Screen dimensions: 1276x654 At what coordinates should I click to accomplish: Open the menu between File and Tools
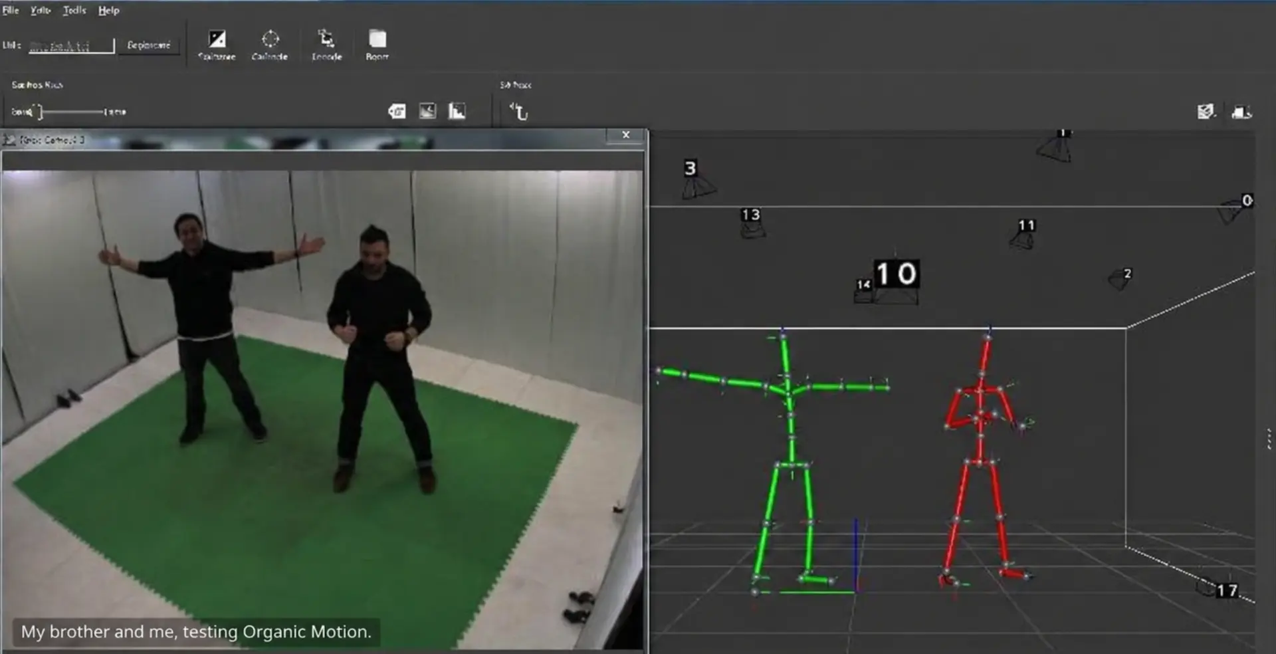[x=41, y=10]
